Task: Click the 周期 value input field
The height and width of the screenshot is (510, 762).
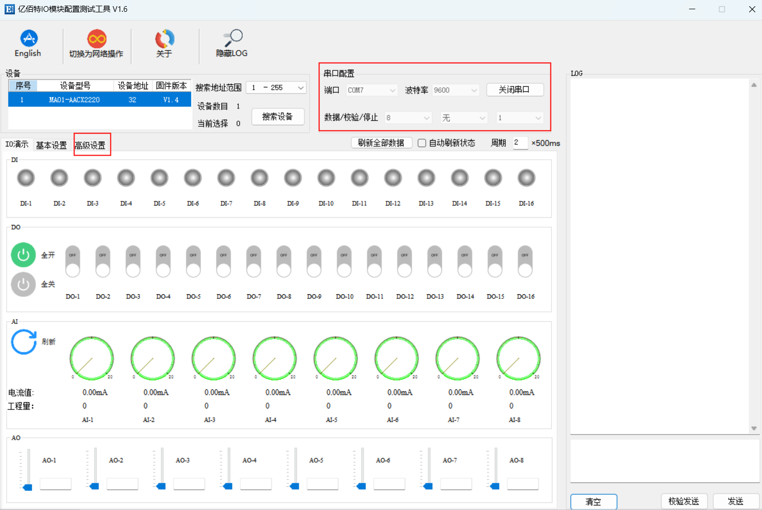Action: pos(520,143)
